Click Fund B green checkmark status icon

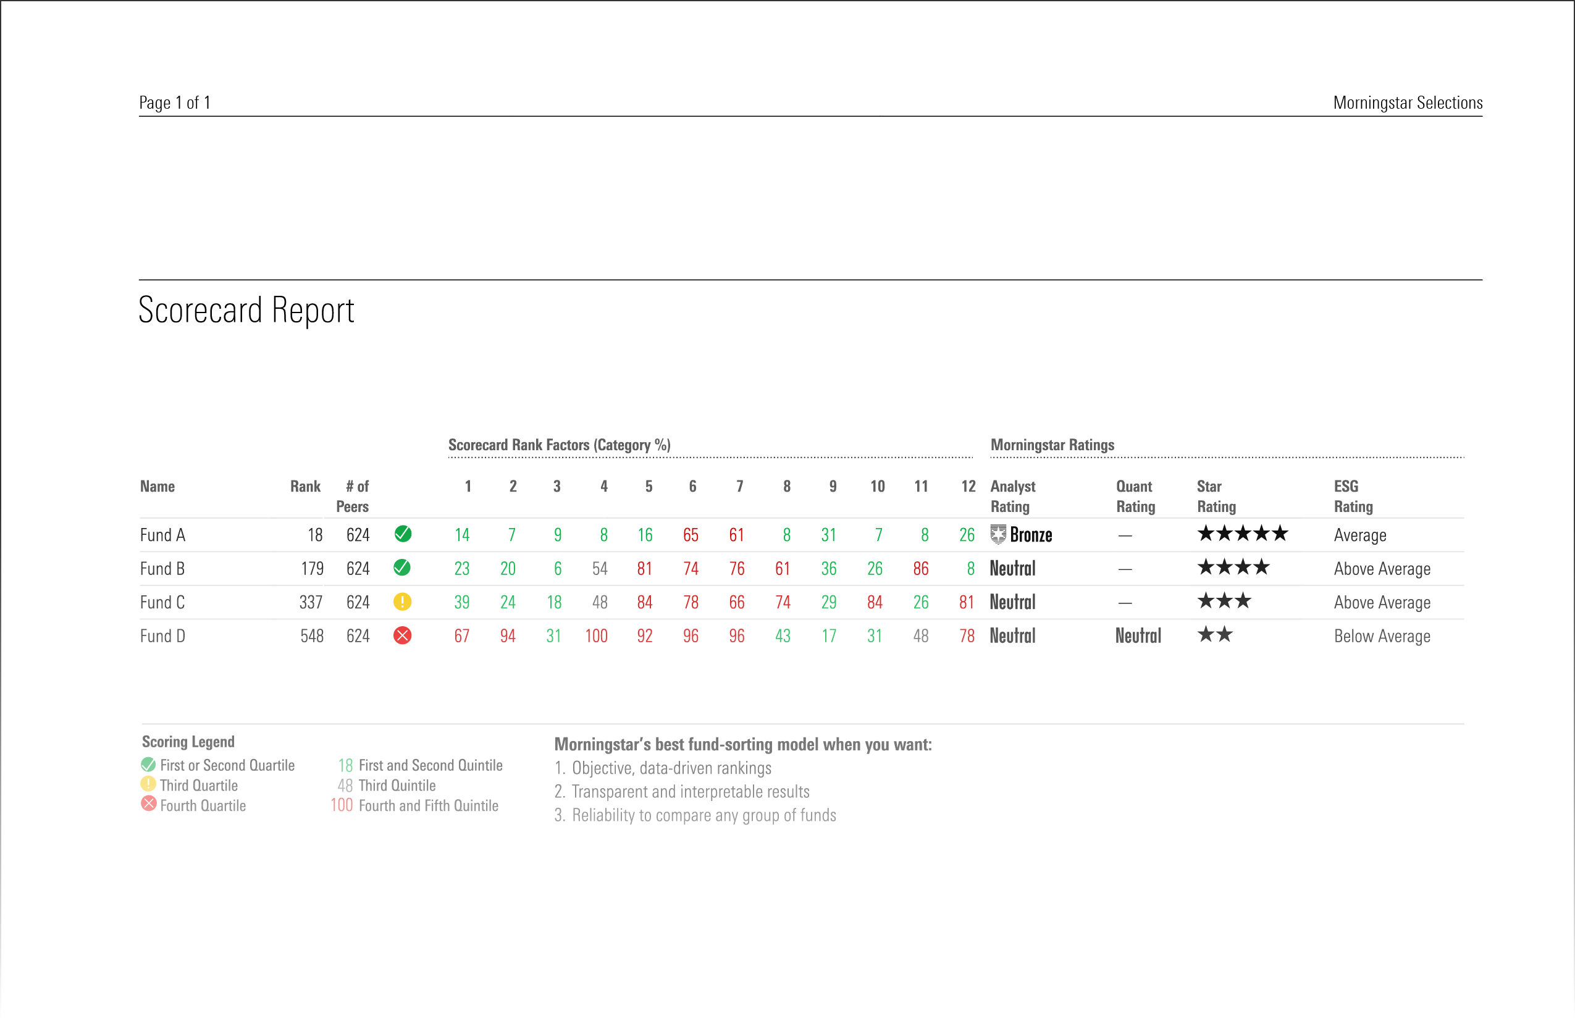(x=402, y=568)
